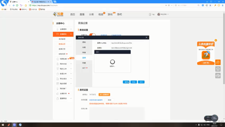
Task: Switch to 录制 tab in settings dialog
Action: pos(84,42)
